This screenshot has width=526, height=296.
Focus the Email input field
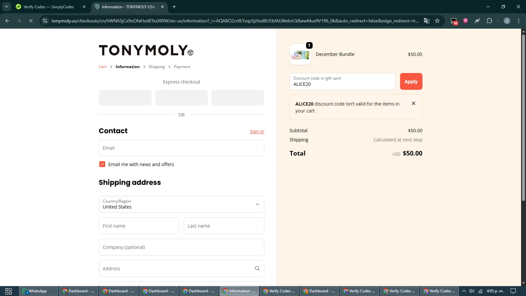(181, 148)
